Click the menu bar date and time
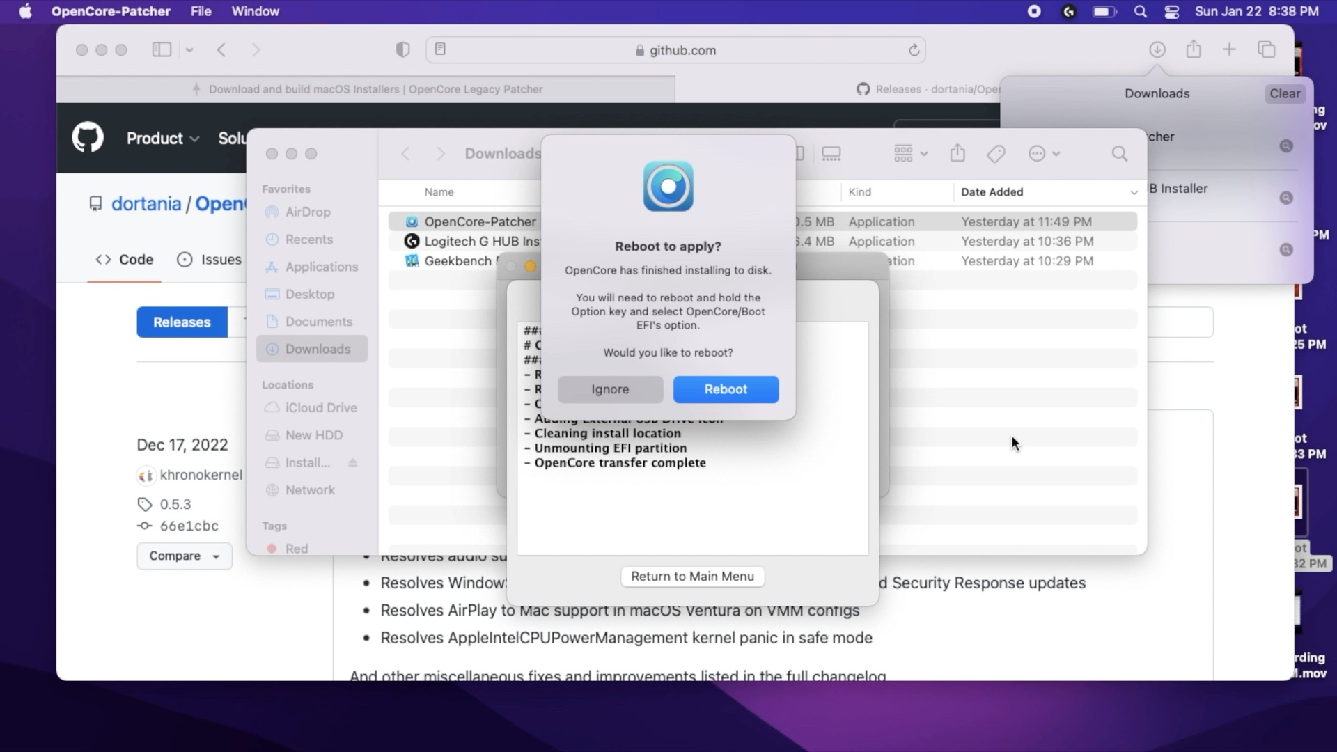The height and width of the screenshot is (752, 1337). 1257,11
